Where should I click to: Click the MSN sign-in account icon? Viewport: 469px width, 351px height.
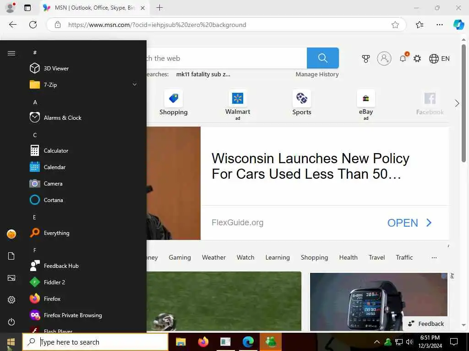384,58
